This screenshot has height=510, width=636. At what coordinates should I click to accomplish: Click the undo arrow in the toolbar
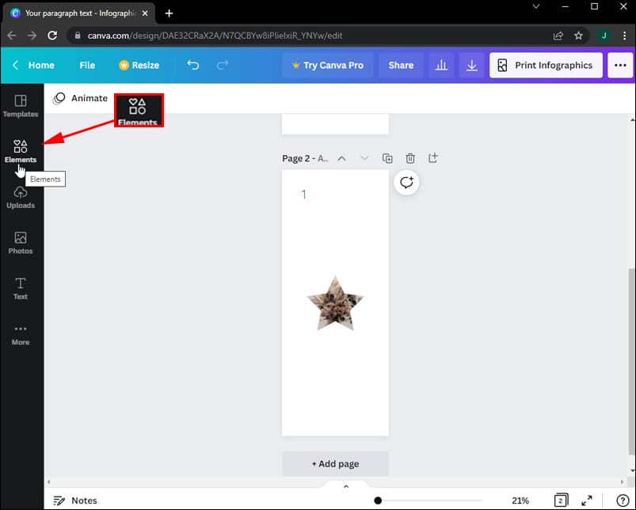192,65
